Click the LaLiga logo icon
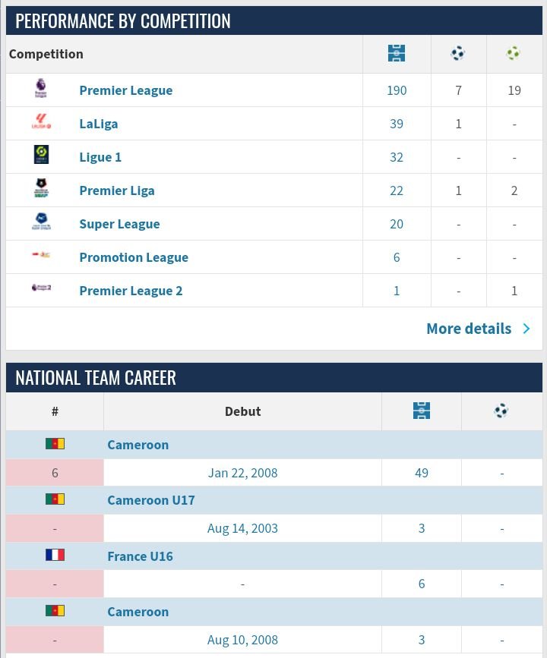547x658 pixels. click(41, 123)
